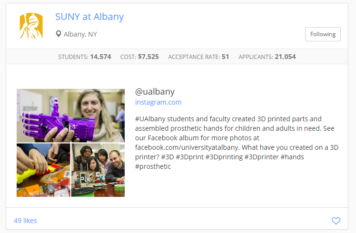This screenshot has height=233, width=356.
Task: Click the SUNY at Albany logo icon
Action: pos(31,26)
